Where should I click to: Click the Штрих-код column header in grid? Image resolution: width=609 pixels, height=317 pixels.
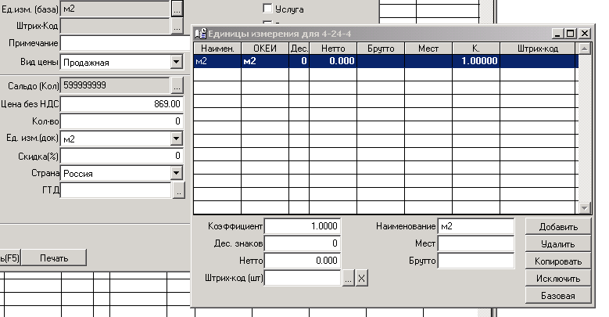(538, 49)
